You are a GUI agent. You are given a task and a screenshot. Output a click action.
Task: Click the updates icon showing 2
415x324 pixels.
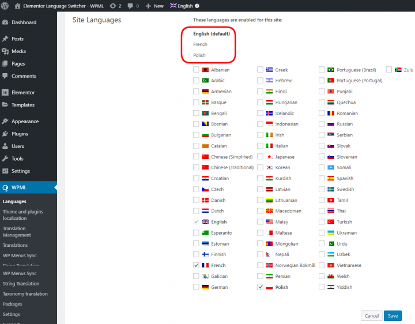click(x=113, y=6)
